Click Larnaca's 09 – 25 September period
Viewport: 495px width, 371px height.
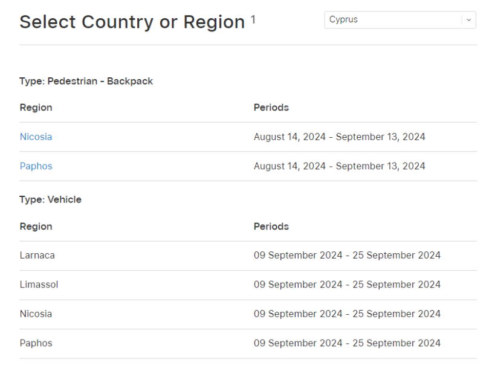click(347, 255)
